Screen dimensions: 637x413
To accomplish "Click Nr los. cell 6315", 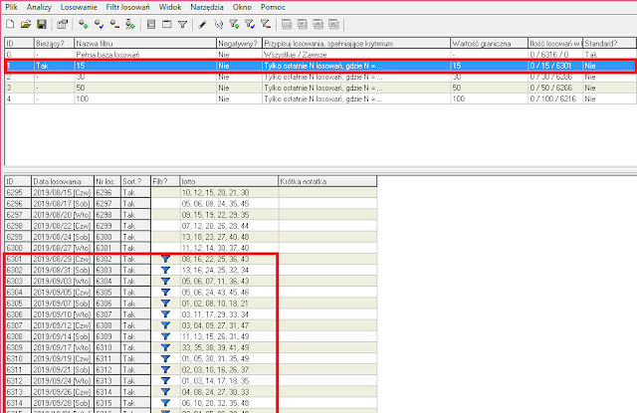I will coord(107,403).
